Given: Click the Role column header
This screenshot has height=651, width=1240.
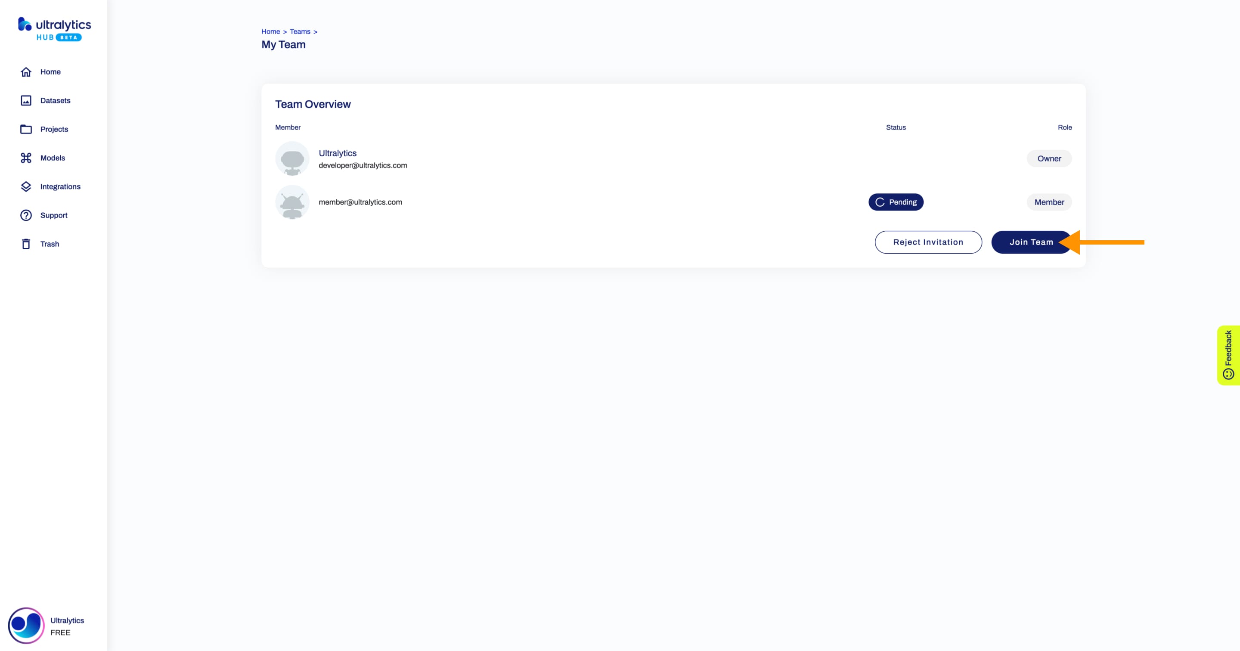Looking at the screenshot, I should [1064, 127].
